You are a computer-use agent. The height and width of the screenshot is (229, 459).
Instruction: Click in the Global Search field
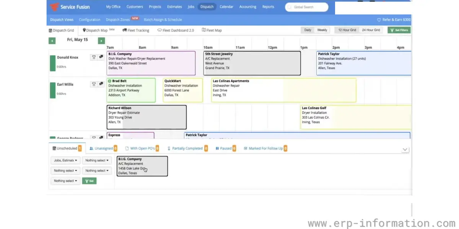point(307,7)
